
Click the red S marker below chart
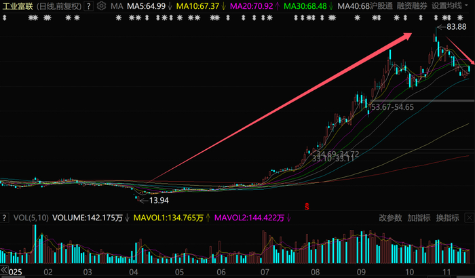[307, 207]
